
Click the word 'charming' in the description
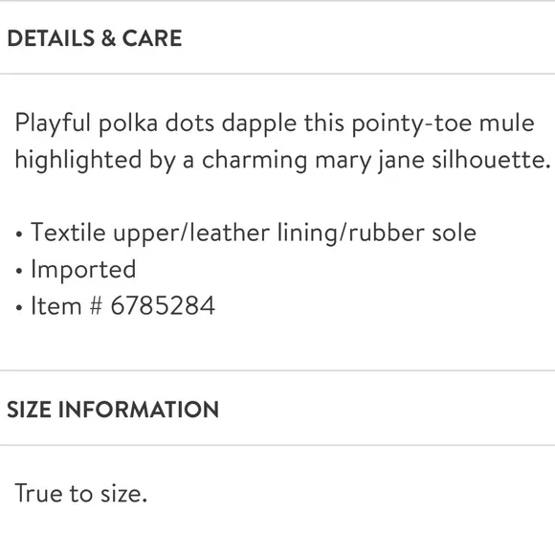pos(255,161)
